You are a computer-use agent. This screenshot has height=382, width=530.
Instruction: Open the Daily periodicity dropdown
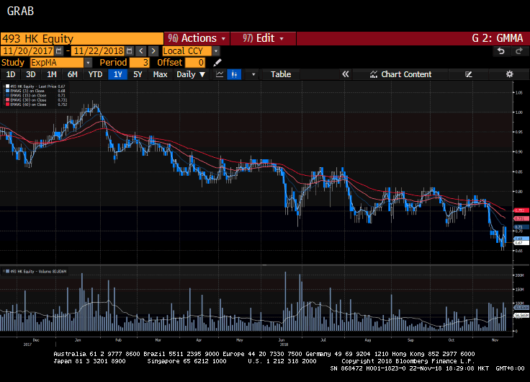(x=191, y=74)
